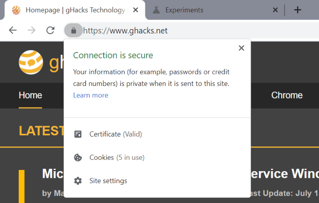Viewport: 319px width, 203px height.
Task: Open a new tab with plus icon
Action: (x=297, y=10)
